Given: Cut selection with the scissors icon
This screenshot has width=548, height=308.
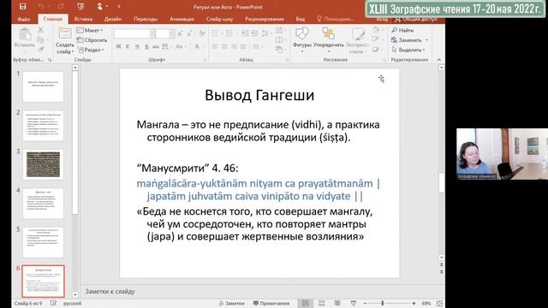Looking at the screenshot, I should point(41,30).
